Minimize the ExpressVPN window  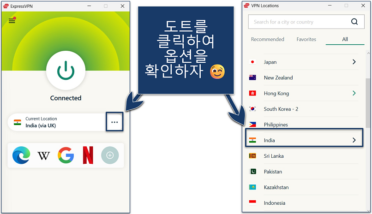pos(89,6)
